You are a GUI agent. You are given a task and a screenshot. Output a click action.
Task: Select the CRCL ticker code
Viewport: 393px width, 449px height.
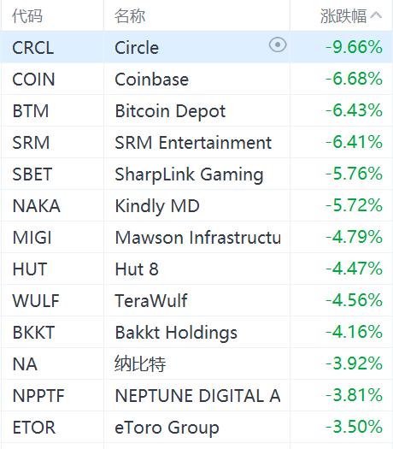coord(33,48)
